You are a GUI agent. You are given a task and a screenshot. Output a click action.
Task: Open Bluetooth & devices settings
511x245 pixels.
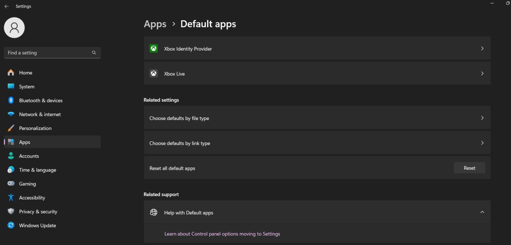41,100
